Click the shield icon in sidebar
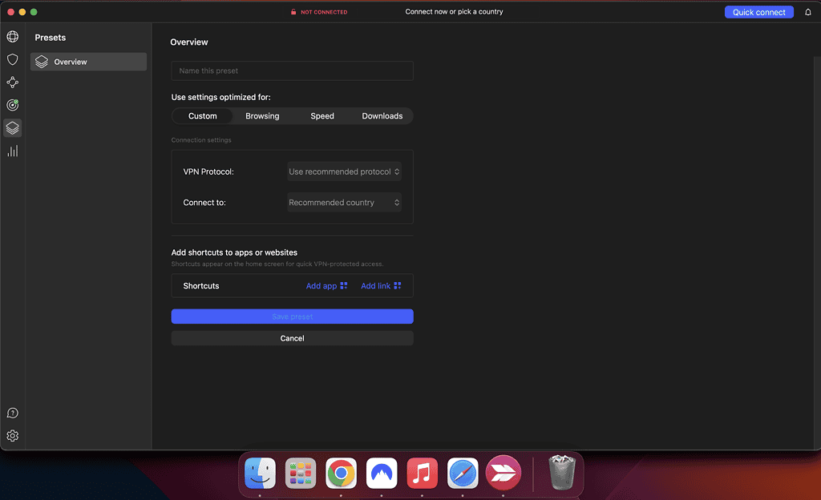Screen dimensions: 821x500 pos(12,59)
